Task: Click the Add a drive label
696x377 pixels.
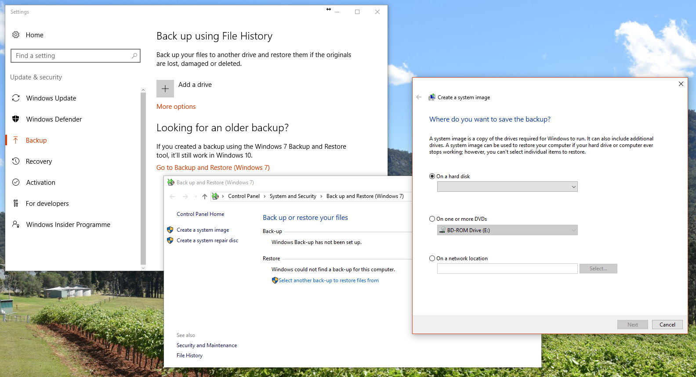Action: click(195, 84)
